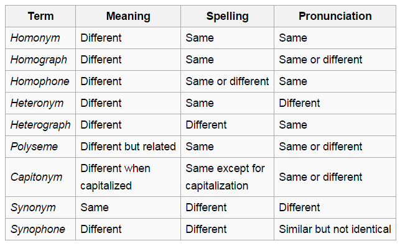Select the Synonym term cell
Screen dimensions: 400x246
pos(40,207)
